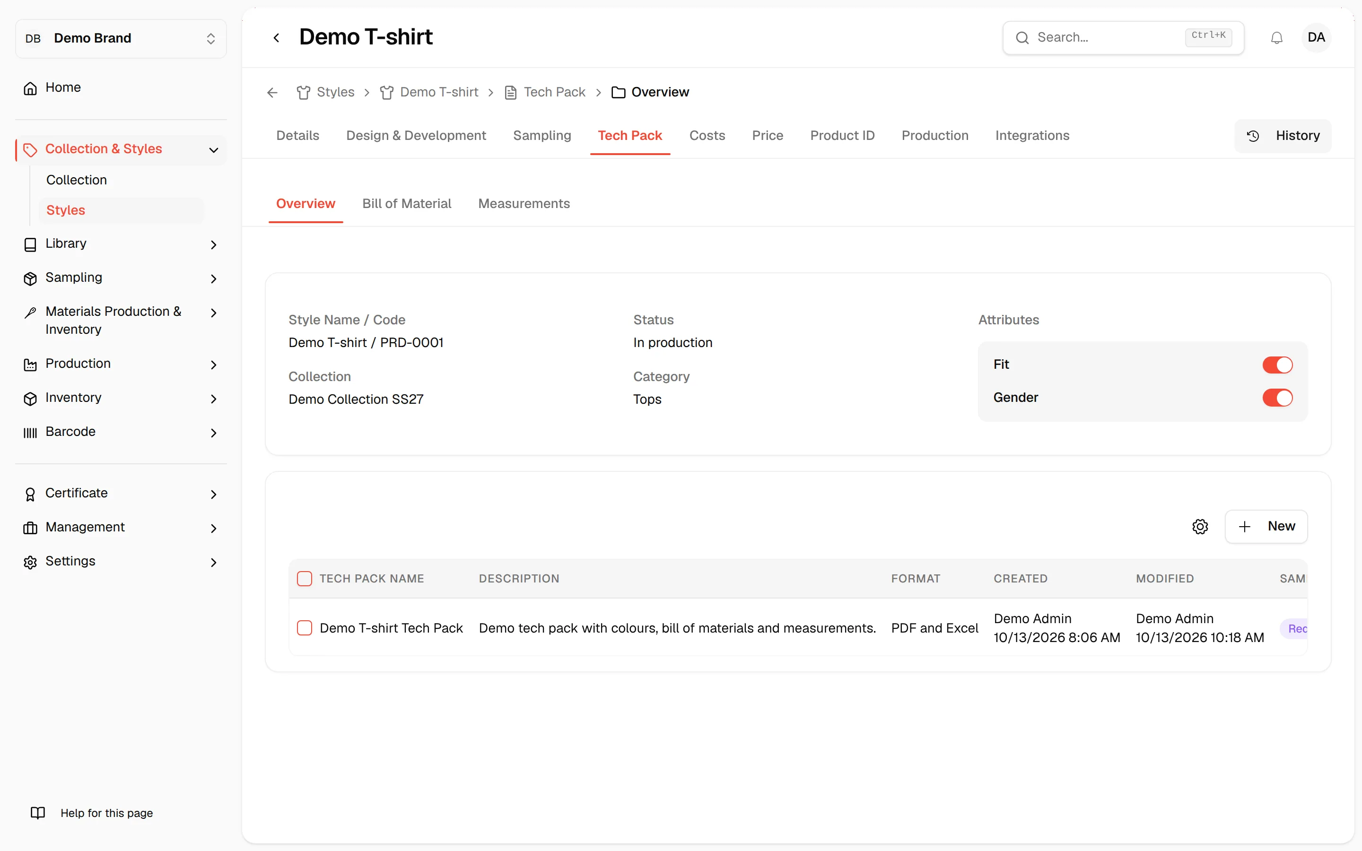Toggle the Fit attribute switch
This screenshot has height=851, width=1362.
tap(1277, 365)
